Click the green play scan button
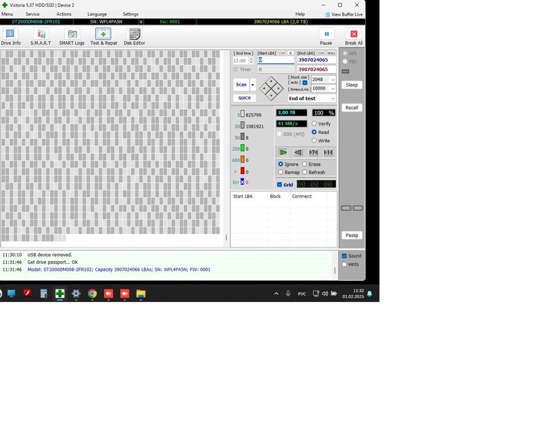Image resolution: width=534 pixels, height=422 pixels. coord(283,152)
